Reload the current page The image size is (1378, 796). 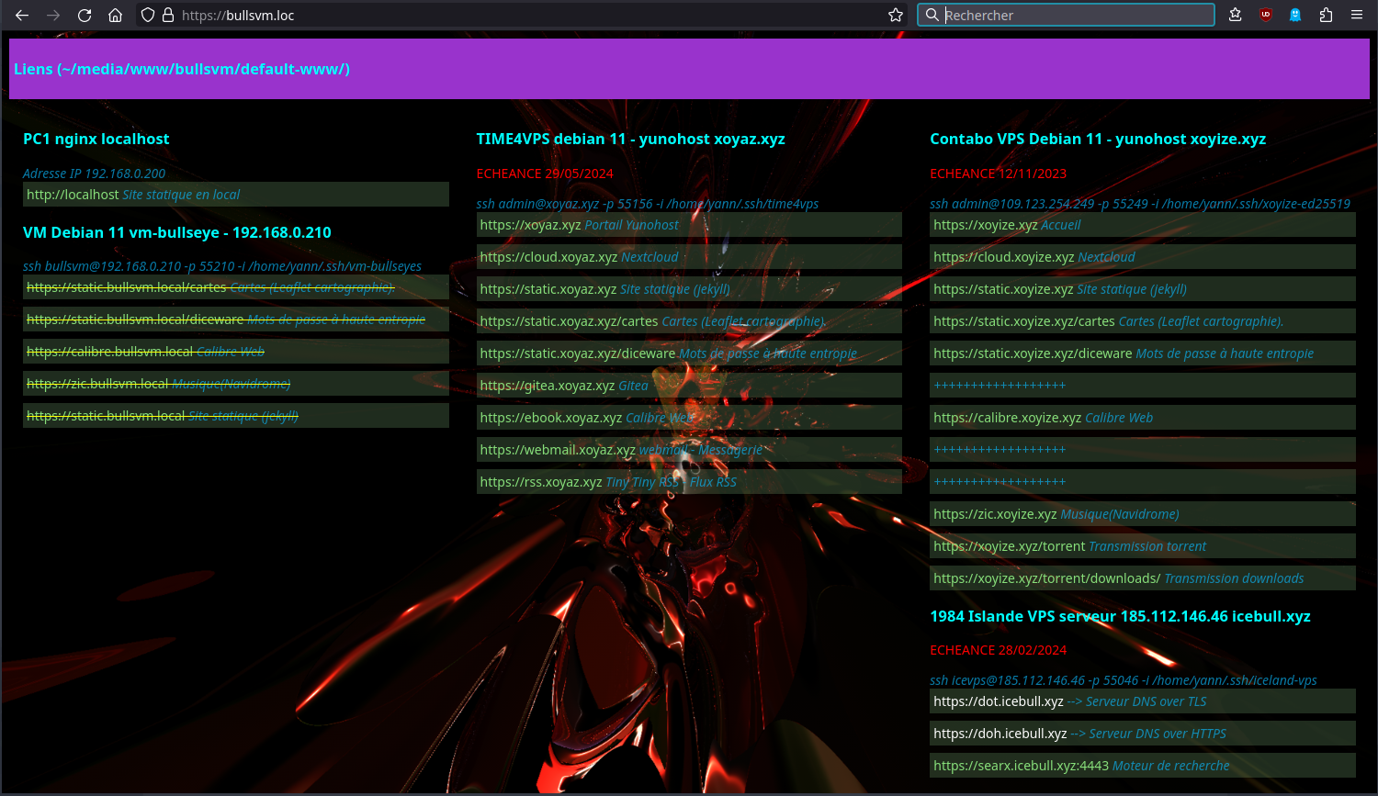point(85,16)
